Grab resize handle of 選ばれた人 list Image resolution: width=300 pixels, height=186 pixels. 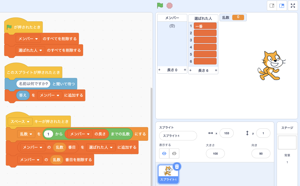(x=216, y=70)
